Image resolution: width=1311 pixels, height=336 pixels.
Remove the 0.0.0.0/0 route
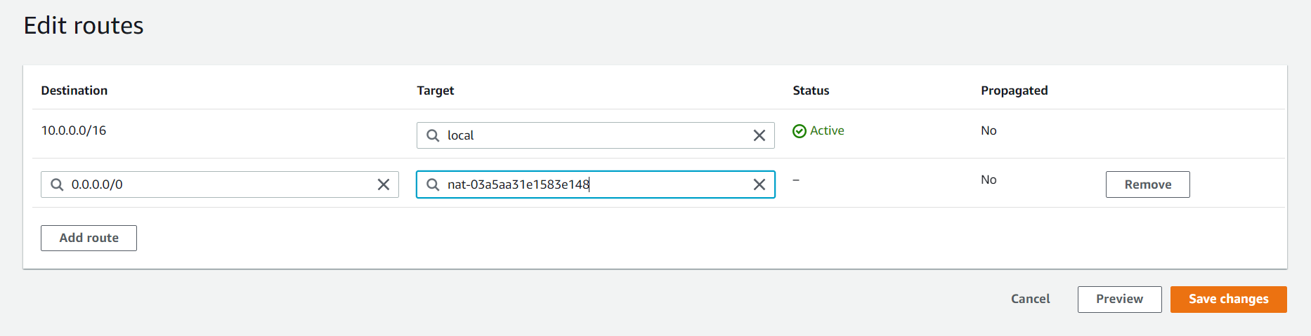(1147, 184)
